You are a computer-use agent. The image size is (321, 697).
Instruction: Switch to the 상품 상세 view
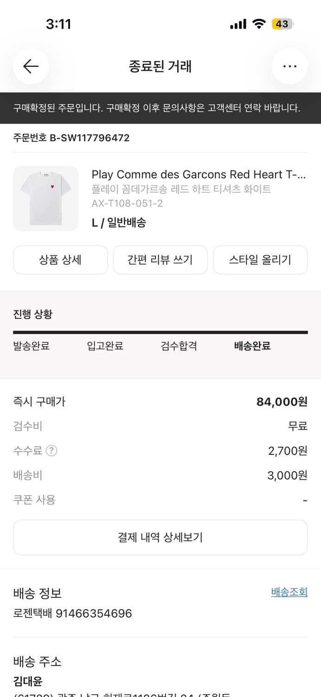(x=60, y=260)
